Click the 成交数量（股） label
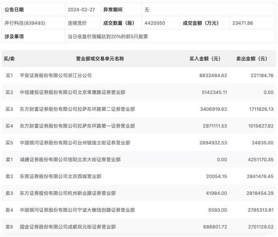The height and width of the screenshot is (237, 278). 119,23
